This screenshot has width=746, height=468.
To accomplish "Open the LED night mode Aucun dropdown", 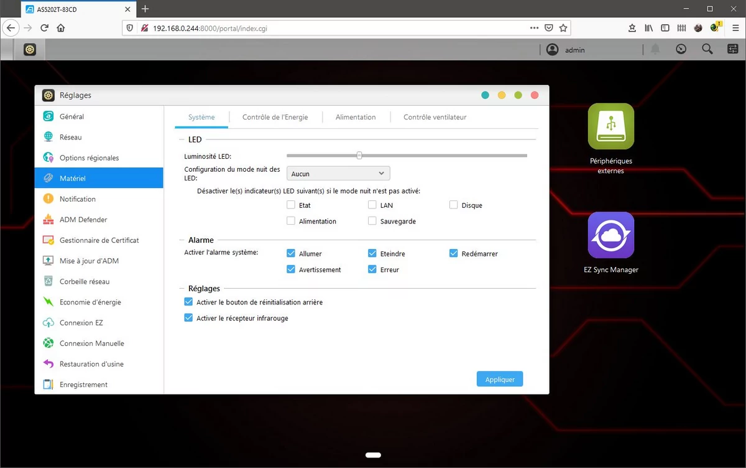I will pyautogui.click(x=338, y=174).
